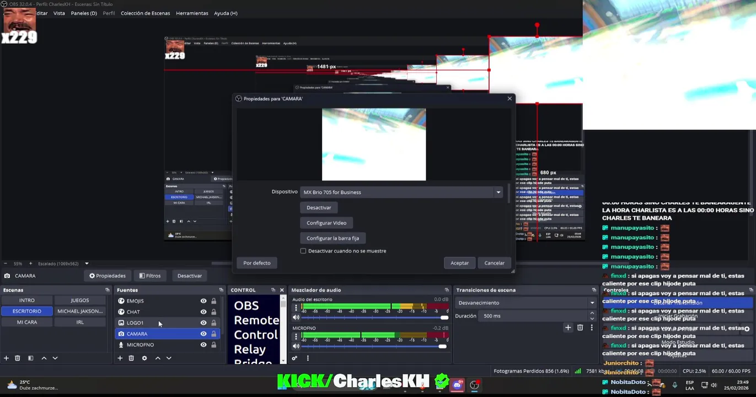Open MICROFNO mixer options menu
756x397 pixels.
point(296,336)
